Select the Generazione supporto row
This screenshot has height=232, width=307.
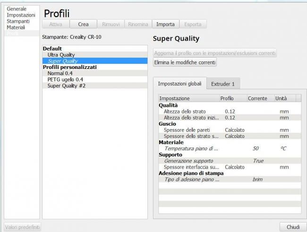coord(188,161)
